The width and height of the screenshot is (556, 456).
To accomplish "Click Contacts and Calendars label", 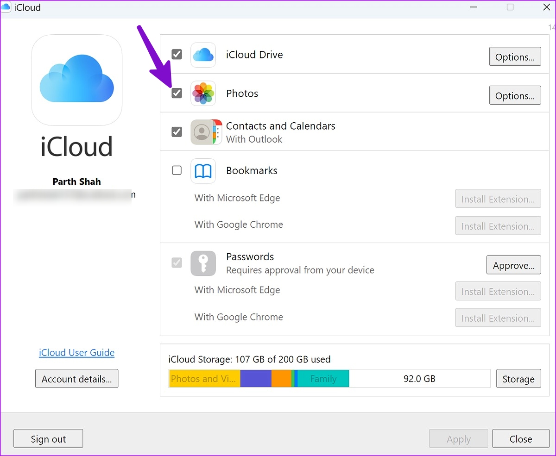I will coord(281,126).
